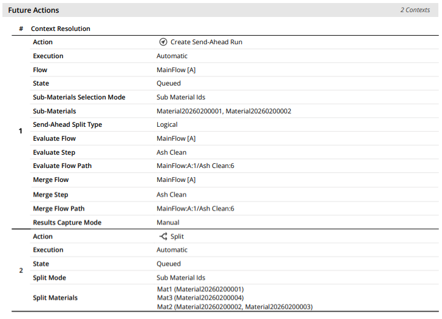Image resolution: width=442 pixels, height=319 pixels.
Task: Click the # column header
Action: (x=21, y=29)
